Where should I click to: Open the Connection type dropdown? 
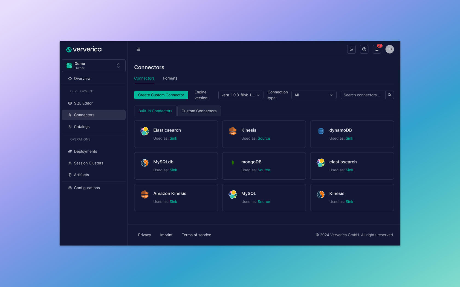313,95
